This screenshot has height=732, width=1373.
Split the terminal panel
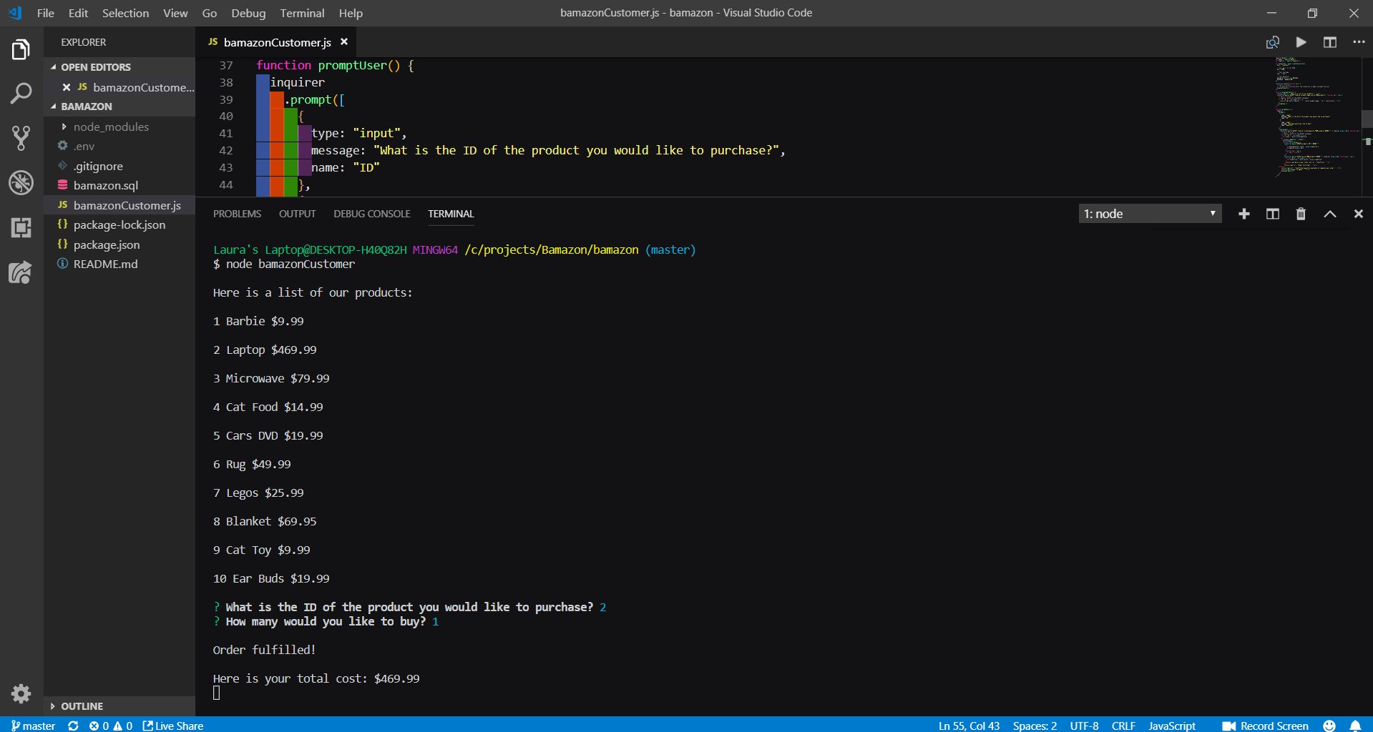click(1272, 214)
